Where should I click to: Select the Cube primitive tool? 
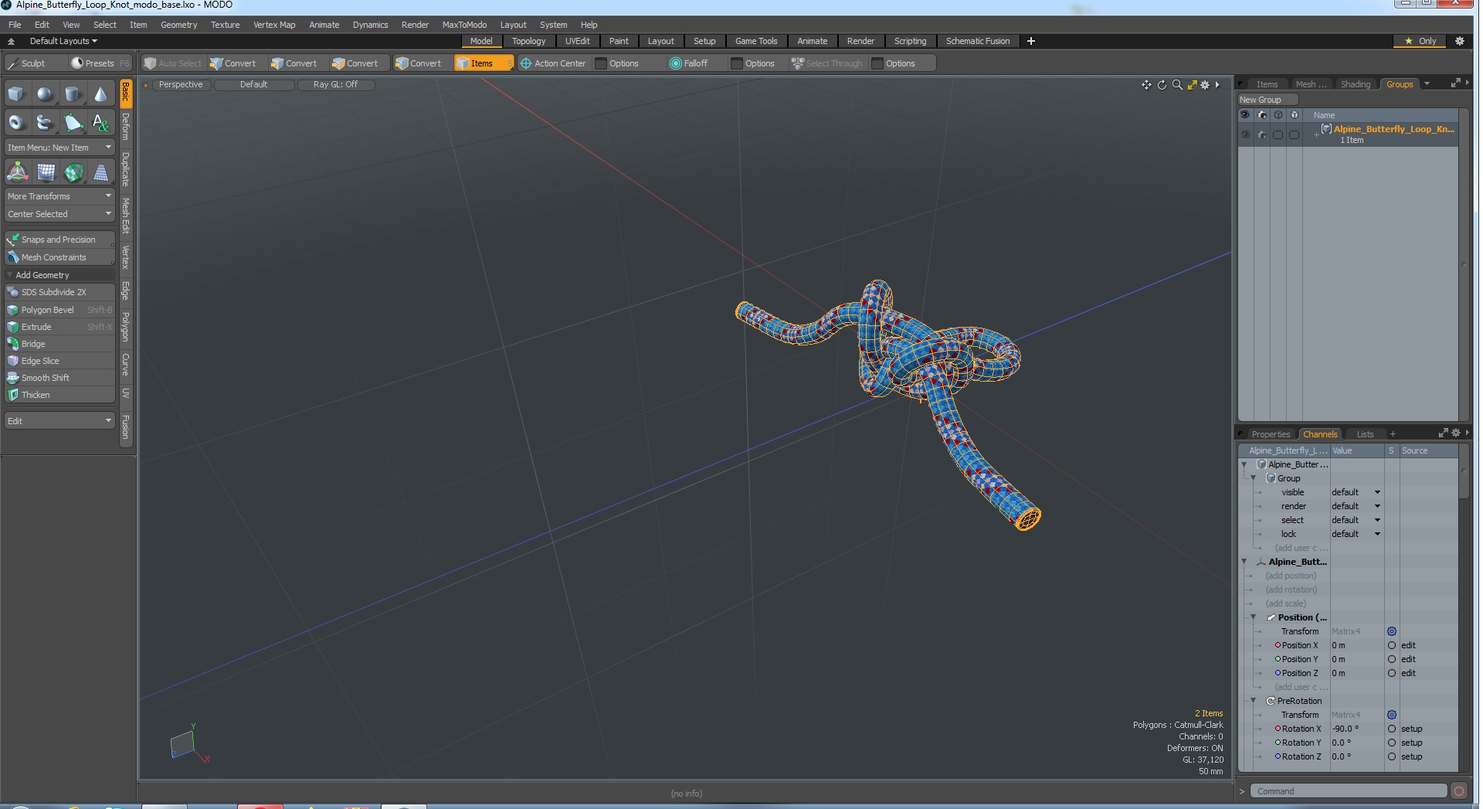tap(16, 94)
